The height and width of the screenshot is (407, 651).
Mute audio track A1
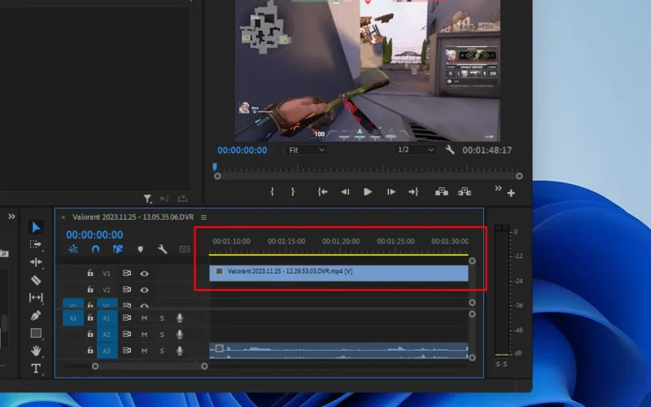coord(144,318)
